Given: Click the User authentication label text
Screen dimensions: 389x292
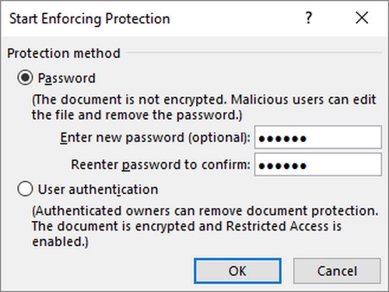Looking at the screenshot, I should tap(98, 189).
